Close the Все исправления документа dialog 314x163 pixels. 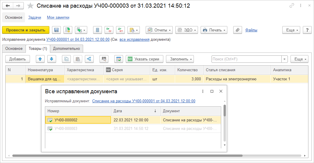tap(221, 91)
